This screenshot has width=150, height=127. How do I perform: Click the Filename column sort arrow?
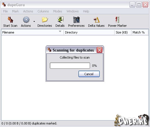click(x=60, y=31)
